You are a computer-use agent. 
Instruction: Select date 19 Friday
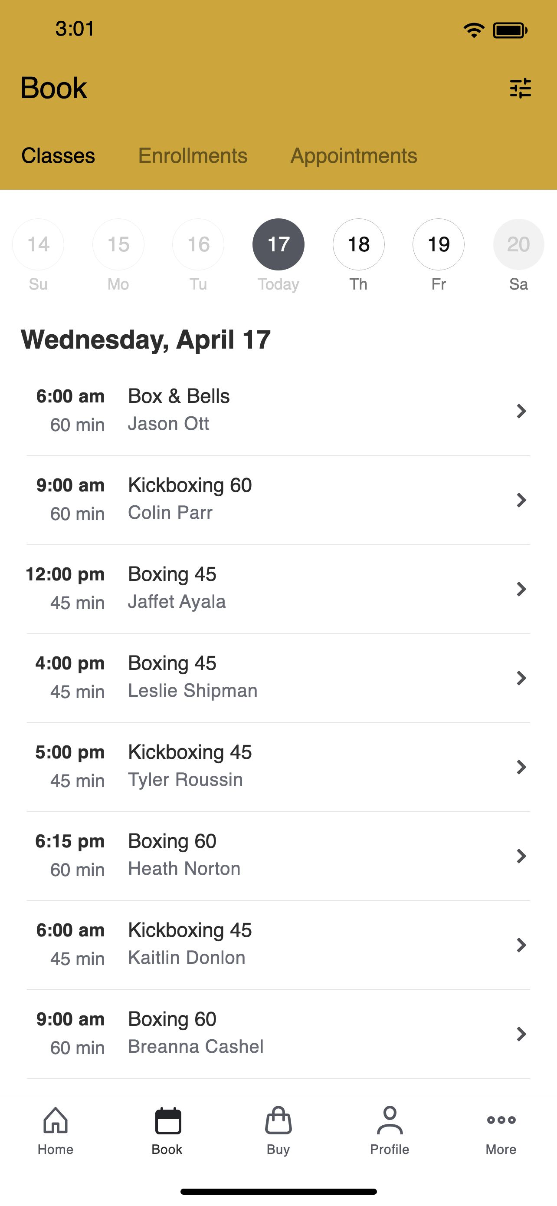(439, 244)
